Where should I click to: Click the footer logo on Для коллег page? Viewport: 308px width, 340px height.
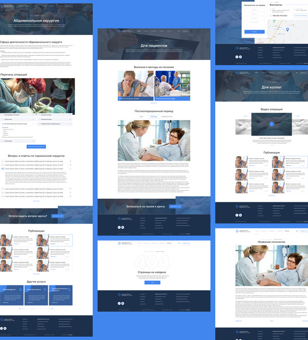243,207
